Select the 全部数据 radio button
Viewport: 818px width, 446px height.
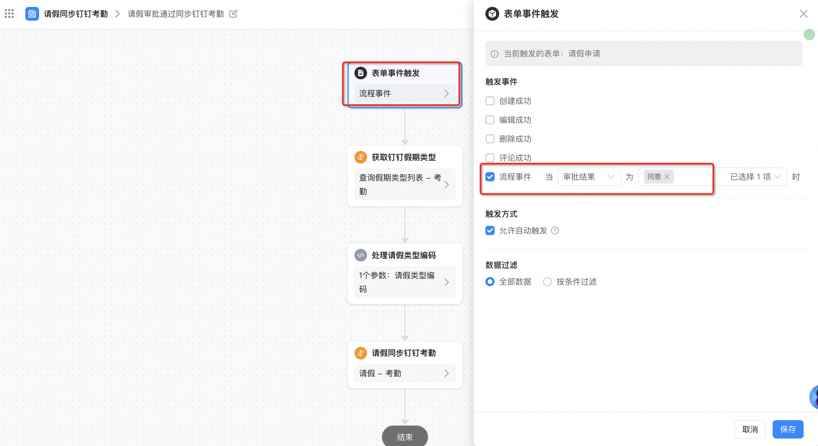point(490,282)
